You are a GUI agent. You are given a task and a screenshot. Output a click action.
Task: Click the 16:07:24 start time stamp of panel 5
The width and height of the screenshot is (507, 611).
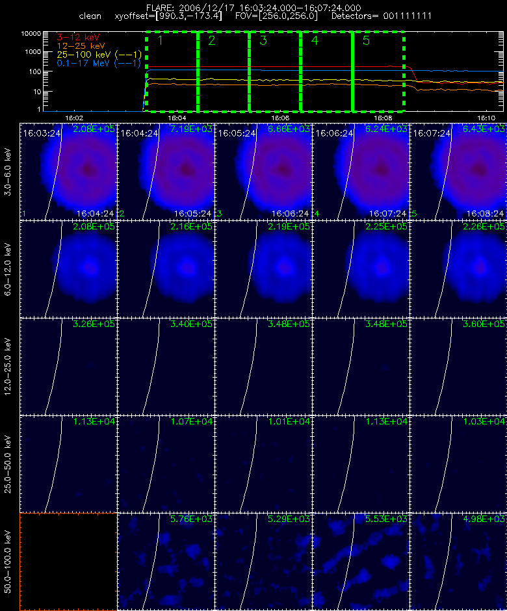432,133
